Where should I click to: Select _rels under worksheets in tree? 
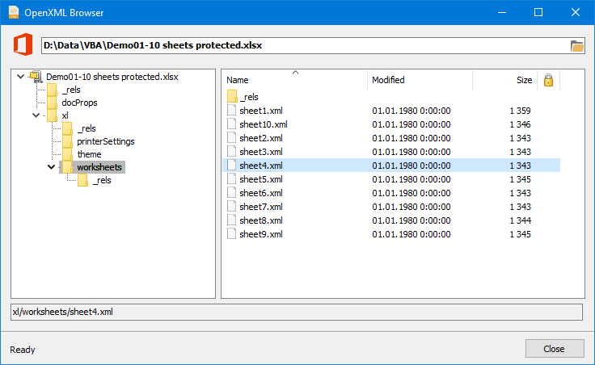102,180
